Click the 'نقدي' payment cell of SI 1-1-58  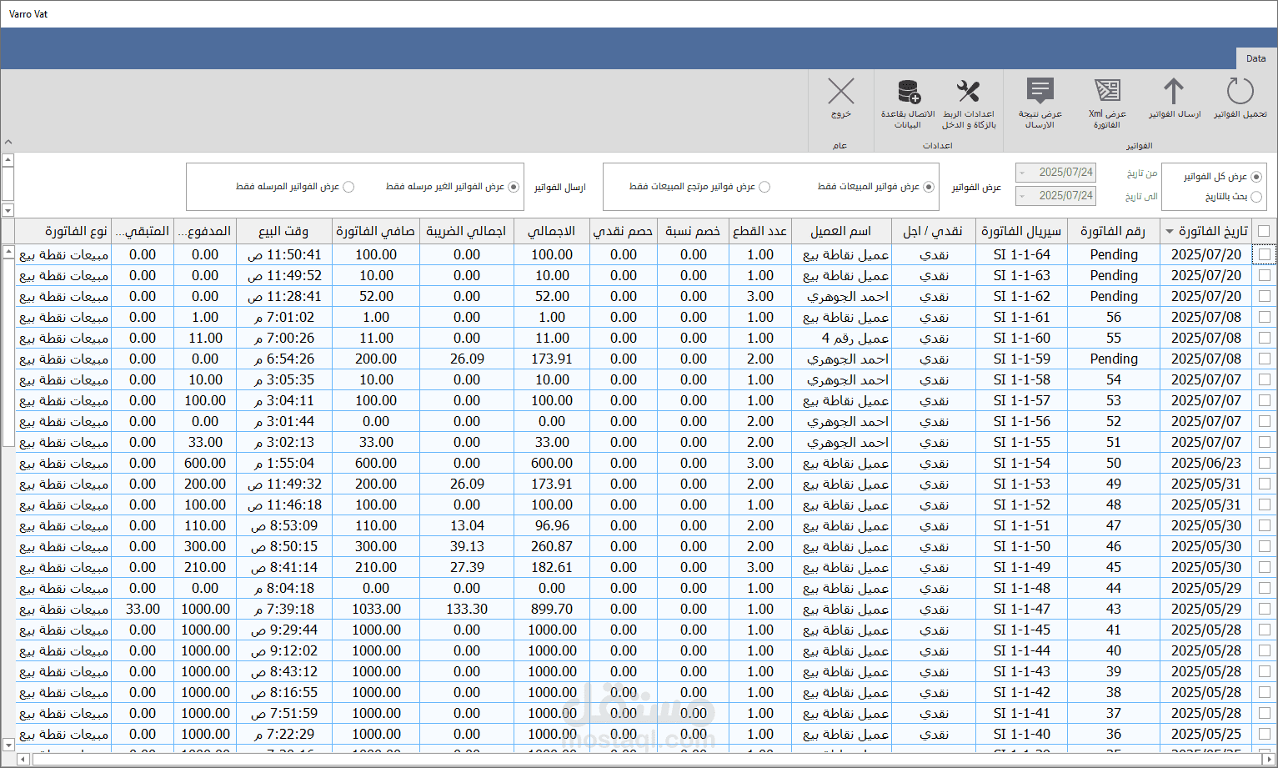click(934, 379)
